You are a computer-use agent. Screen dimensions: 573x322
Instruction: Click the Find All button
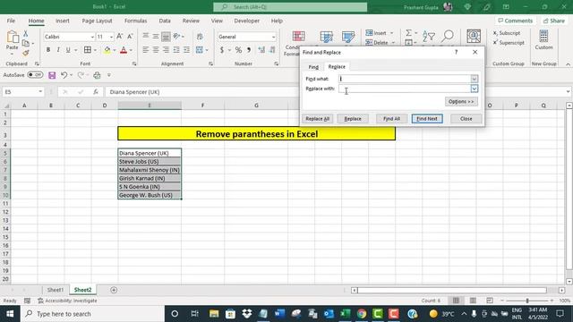tap(392, 119)
